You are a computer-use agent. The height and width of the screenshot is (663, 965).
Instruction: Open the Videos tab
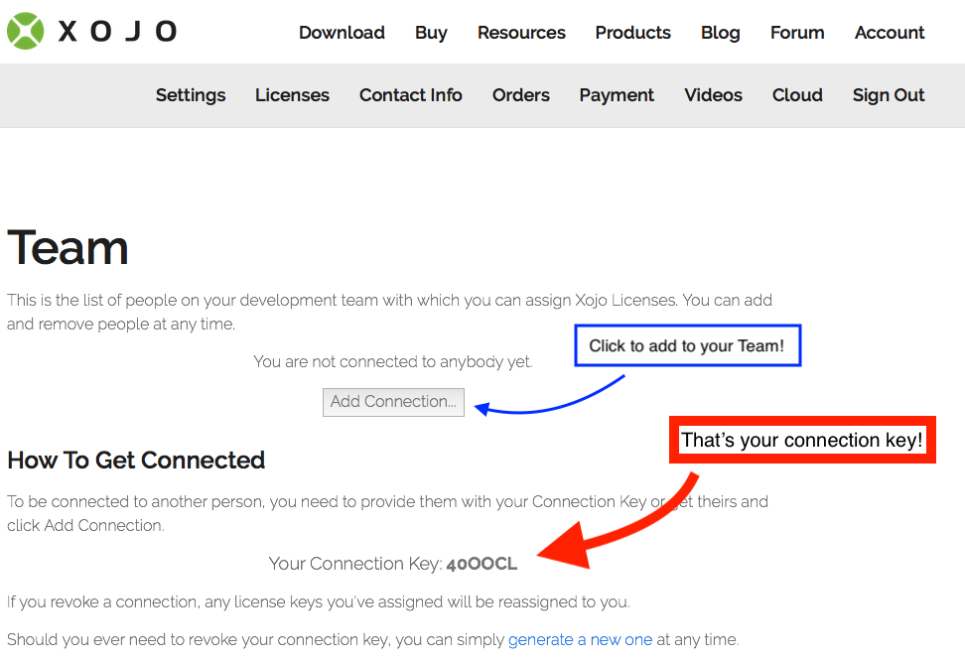click(713, 95)
